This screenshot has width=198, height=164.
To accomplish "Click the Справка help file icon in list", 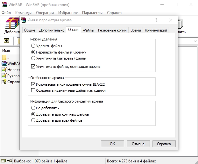I will 4,82.
